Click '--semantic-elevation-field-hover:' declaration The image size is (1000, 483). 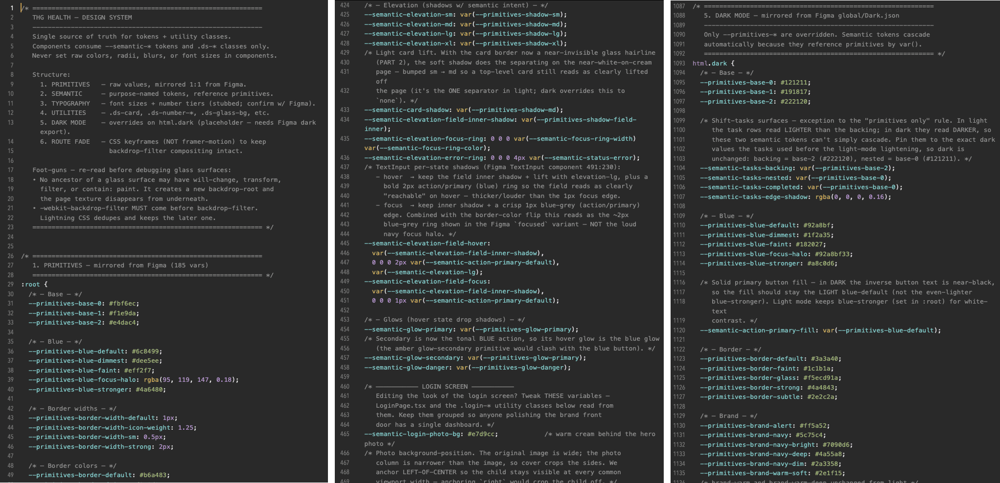(427, 243)
